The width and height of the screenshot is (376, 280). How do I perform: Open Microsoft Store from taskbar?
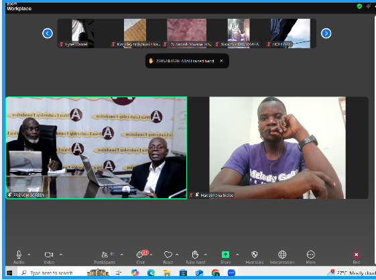(183, 273)
